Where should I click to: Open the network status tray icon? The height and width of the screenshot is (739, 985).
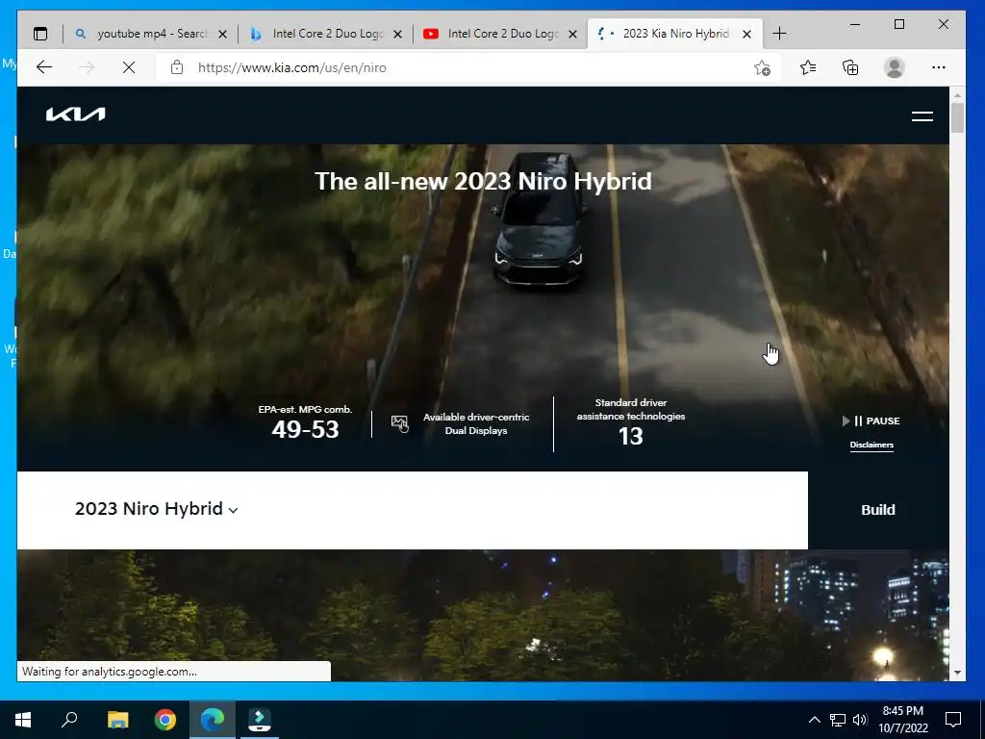pyautogui.click(x=838, y=720)
